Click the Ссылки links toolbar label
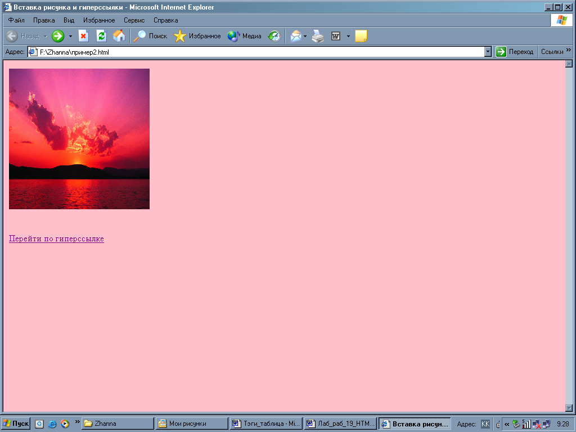Image resolution: width=576 pixels, height=432 pixels. click(x=552, y=52)
